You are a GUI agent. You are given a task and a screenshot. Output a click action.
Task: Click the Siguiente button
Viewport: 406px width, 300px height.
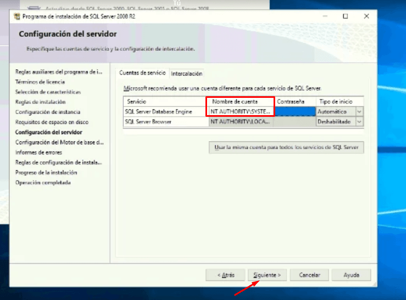click(x=267, y=275)
